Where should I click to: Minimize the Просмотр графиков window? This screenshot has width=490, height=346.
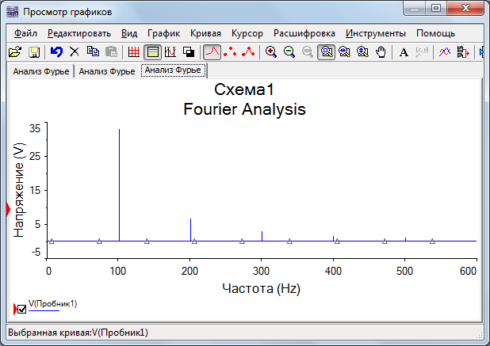[415, 8]
